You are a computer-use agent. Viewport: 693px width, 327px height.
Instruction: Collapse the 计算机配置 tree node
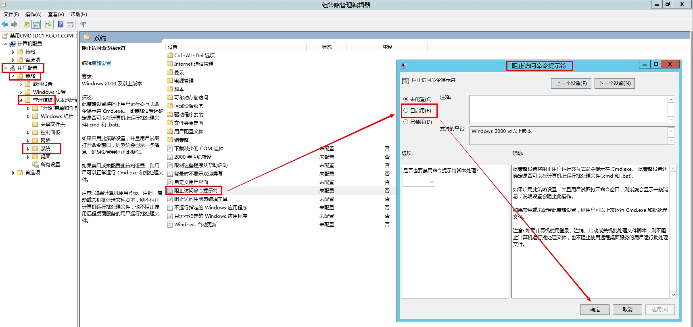point(5,44)
